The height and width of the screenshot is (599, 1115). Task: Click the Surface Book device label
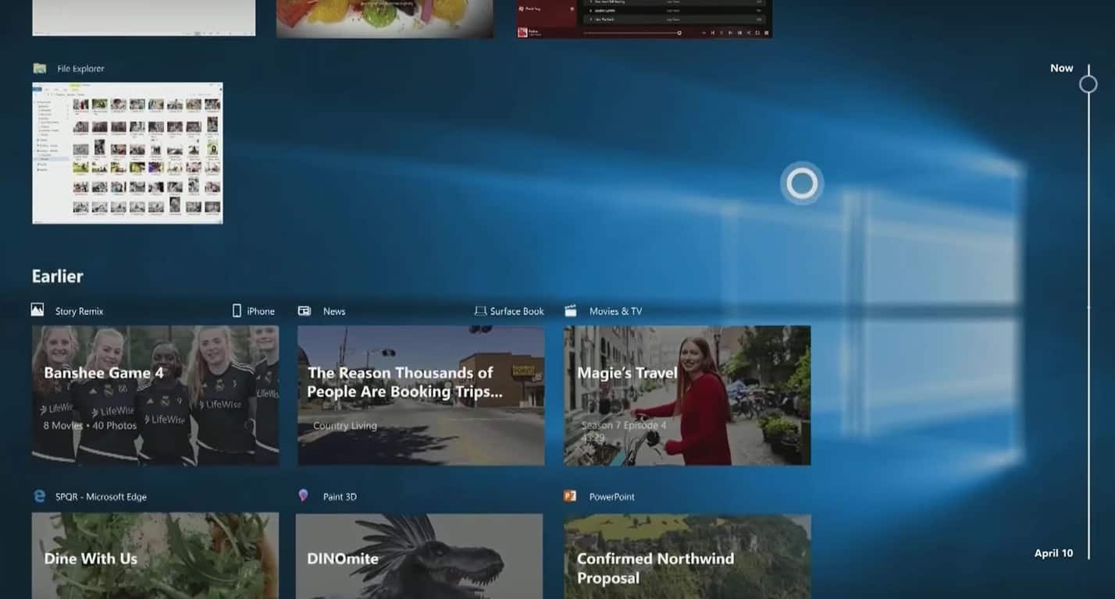tap(517, 311)
